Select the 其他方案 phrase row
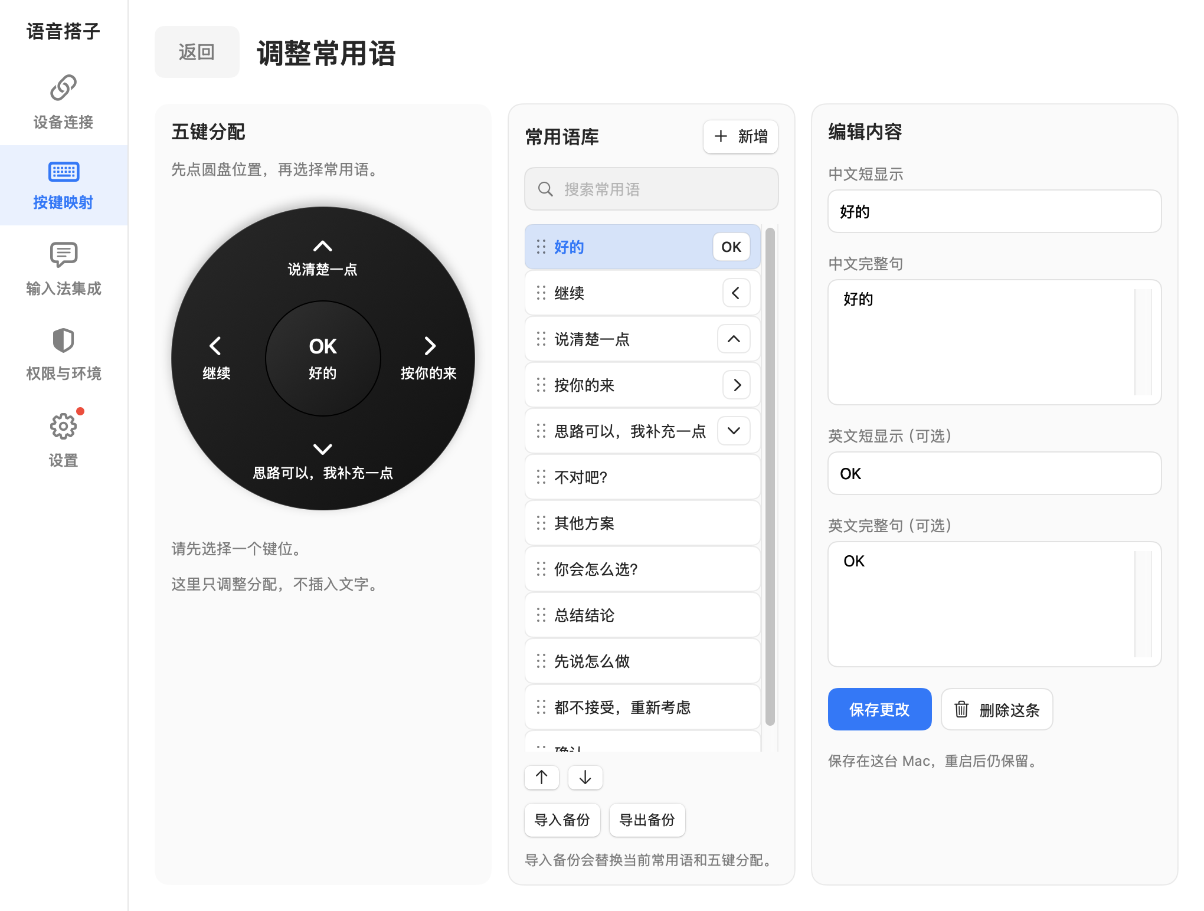This screenshot has width=1204, height=911. coord(642,523)
